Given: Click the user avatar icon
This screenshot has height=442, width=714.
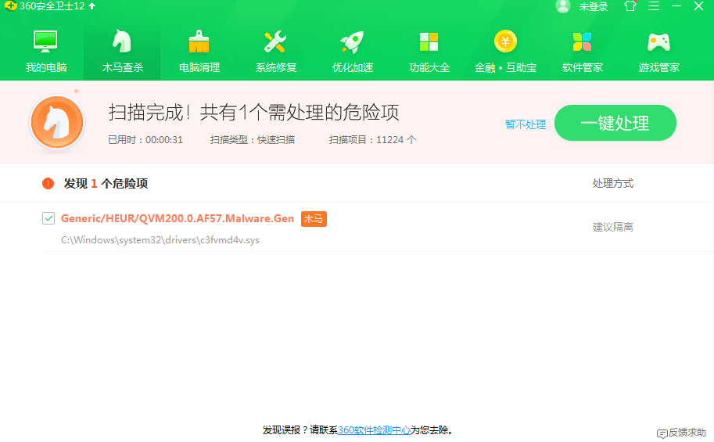Looking at the screenshot, I should (x=563, y=6).
